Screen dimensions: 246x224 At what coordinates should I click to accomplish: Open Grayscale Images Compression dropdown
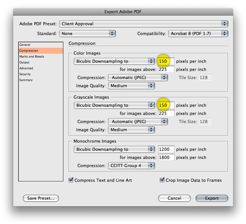click(138, 122)
